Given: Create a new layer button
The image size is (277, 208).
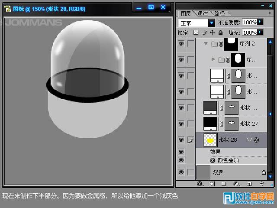Looking at the screenshot, I should point(249,184).
